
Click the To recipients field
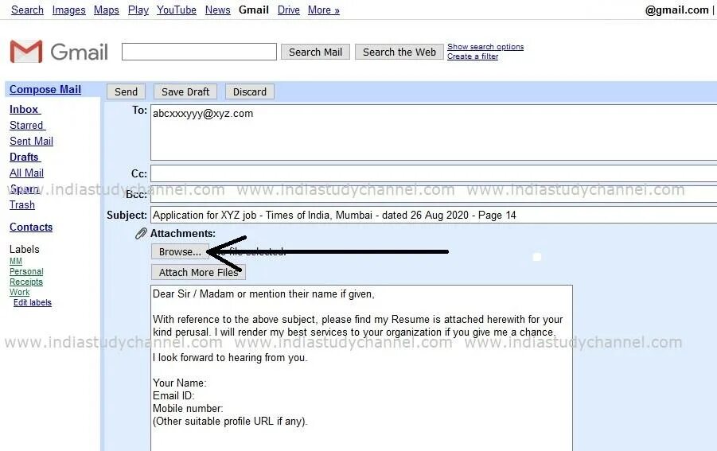pyautogui.click(x=434, y=133)
